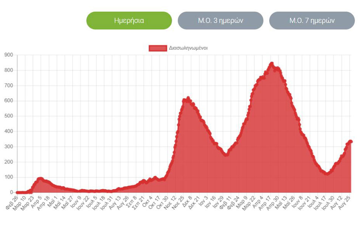Click the 0 label on the y-axis
Screen dimensions: 363x226
click(x=12, y=192)
